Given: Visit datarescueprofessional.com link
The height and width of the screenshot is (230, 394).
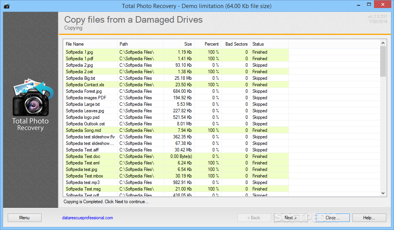Looking at the screenshot, I should coord(87,218).
